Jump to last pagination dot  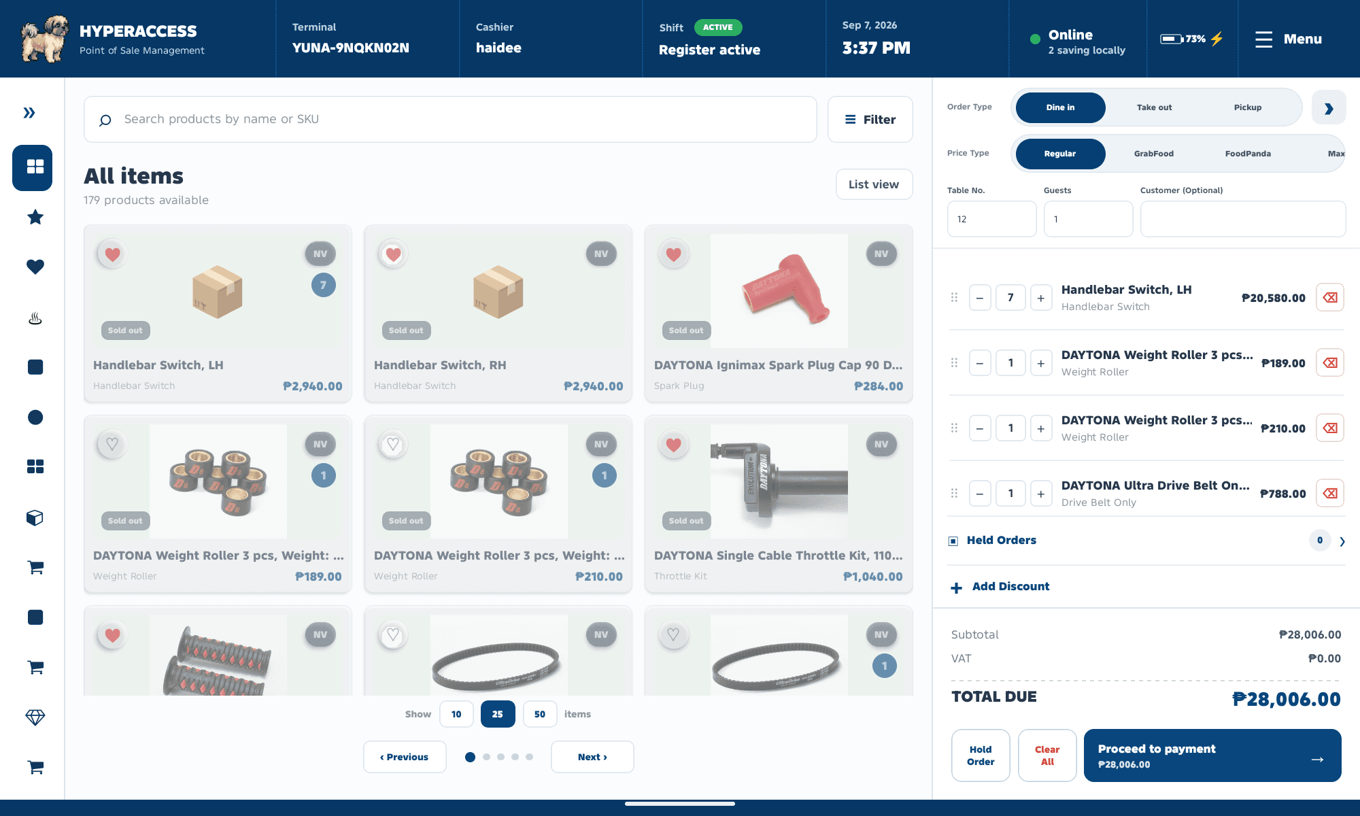tap(530, 757)
